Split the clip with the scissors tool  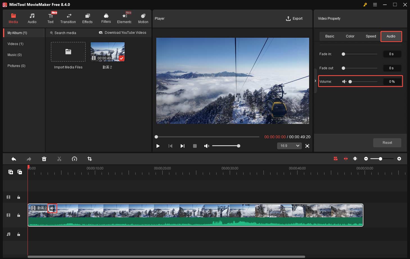click(x=59, y=159)
